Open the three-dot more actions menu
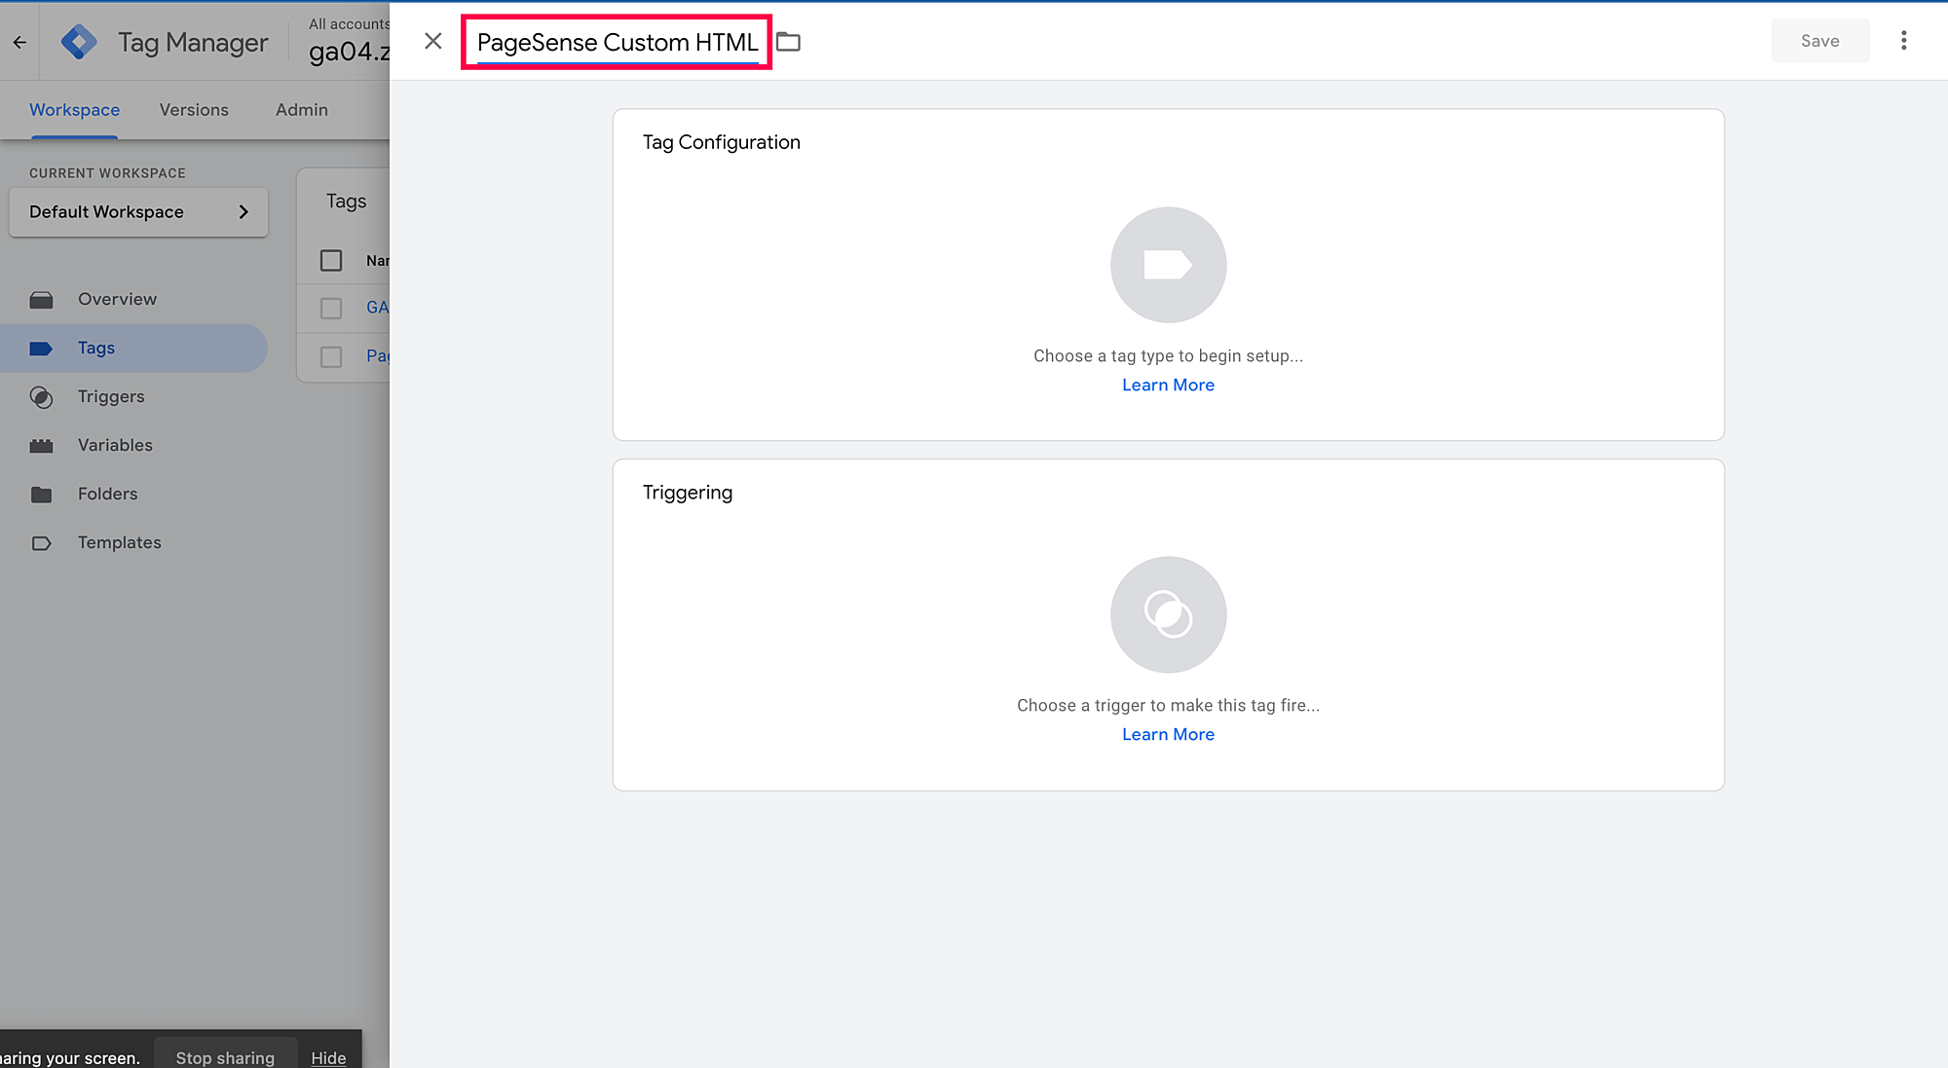This screenshot has width=1948, height=1068. click(1903, 41)
